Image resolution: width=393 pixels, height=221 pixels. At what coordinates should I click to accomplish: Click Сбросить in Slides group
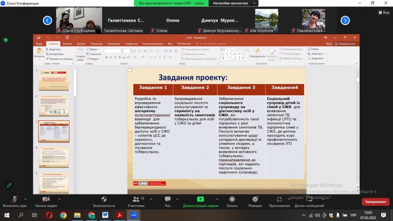94,54
